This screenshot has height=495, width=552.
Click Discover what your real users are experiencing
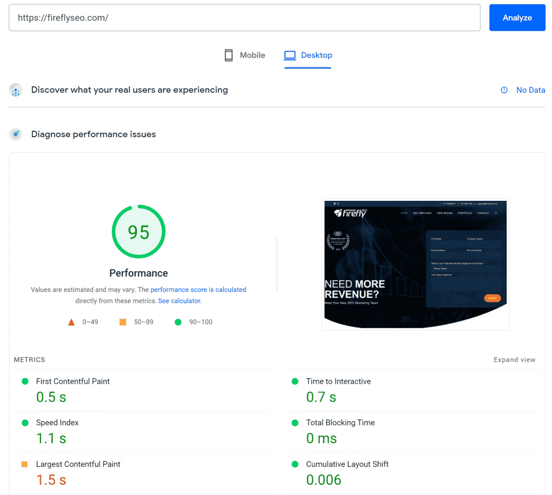coord(129,90)
